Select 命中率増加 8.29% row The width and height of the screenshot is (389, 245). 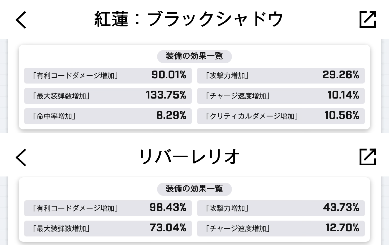tap(108, 116)
